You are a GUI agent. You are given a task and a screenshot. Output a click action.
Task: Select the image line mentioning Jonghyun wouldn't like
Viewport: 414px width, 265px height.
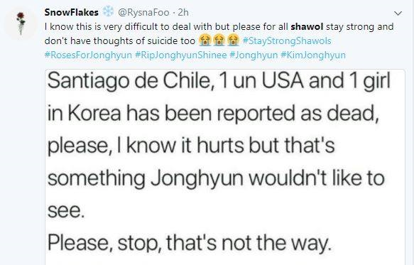tap(216, 178)
